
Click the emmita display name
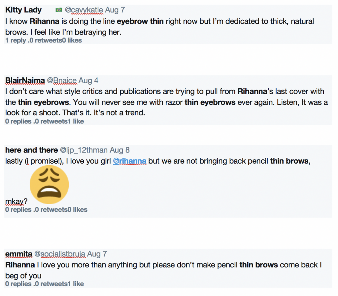[19, 254]
